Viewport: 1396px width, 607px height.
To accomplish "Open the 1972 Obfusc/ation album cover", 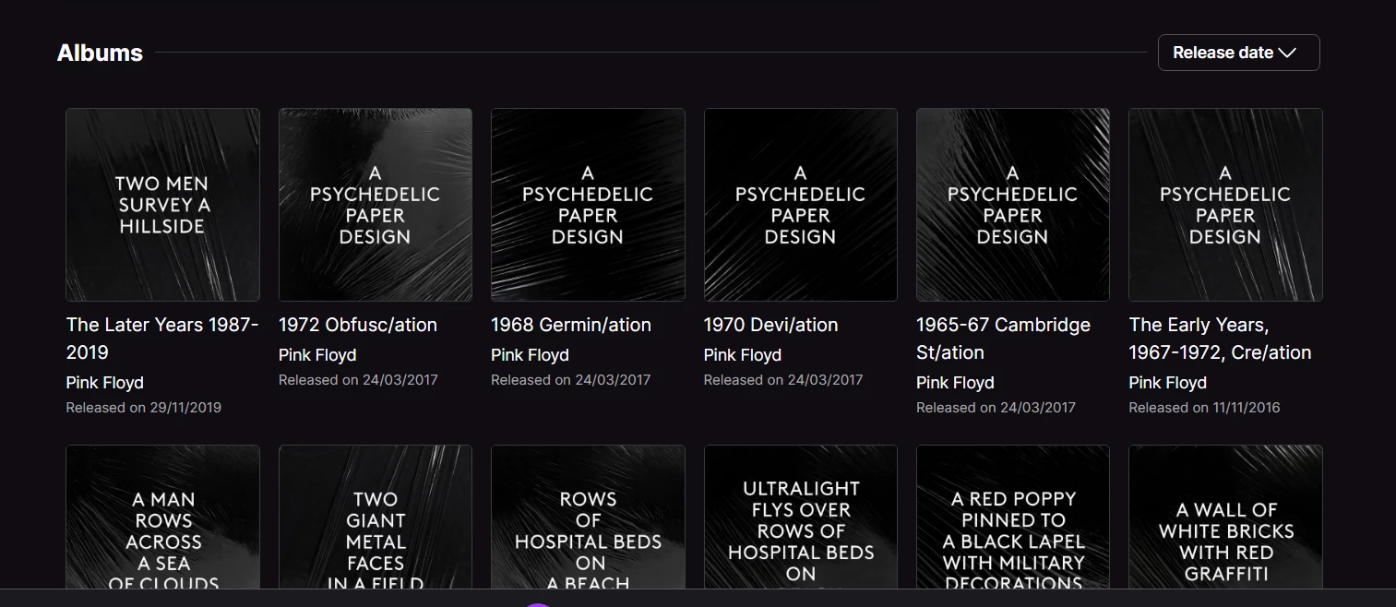I will pyautogui.click(x=376, y=205).
